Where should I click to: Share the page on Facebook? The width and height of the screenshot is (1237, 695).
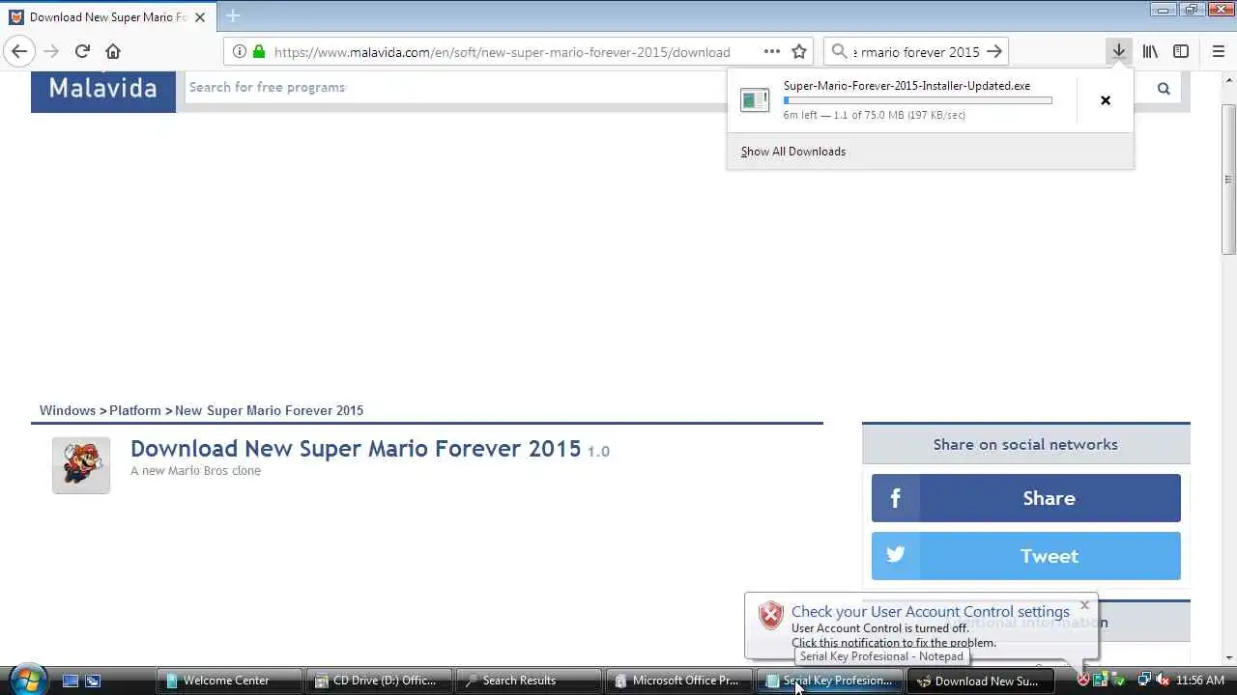coord(1026,498)
